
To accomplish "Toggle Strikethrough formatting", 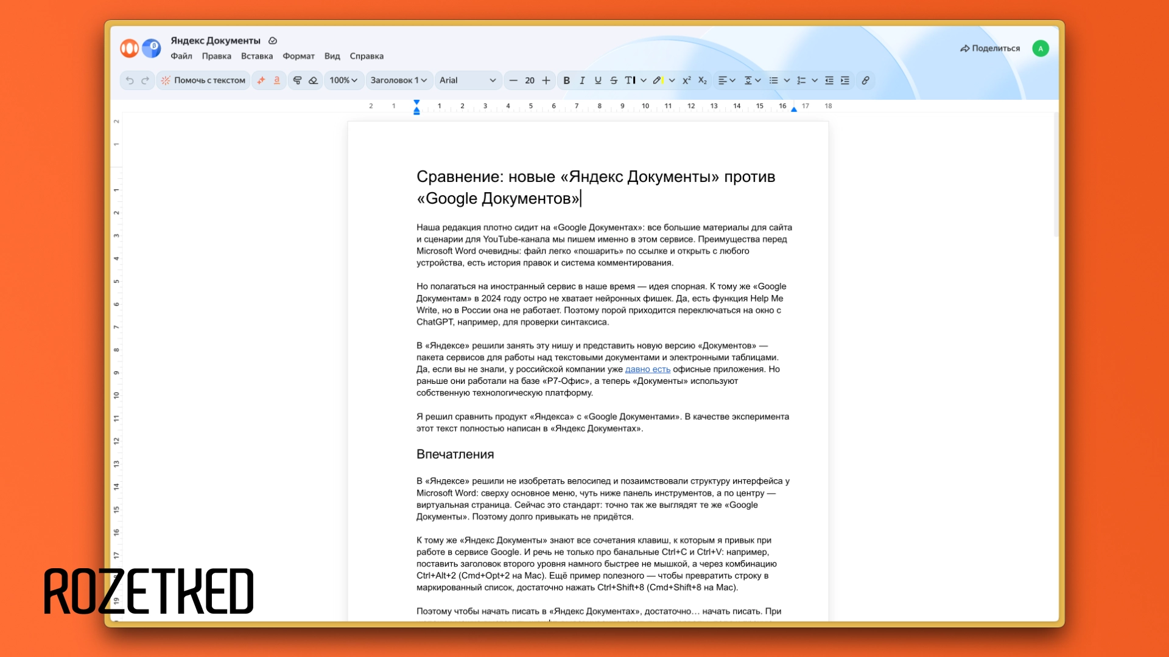I will (x=614, y=80).
